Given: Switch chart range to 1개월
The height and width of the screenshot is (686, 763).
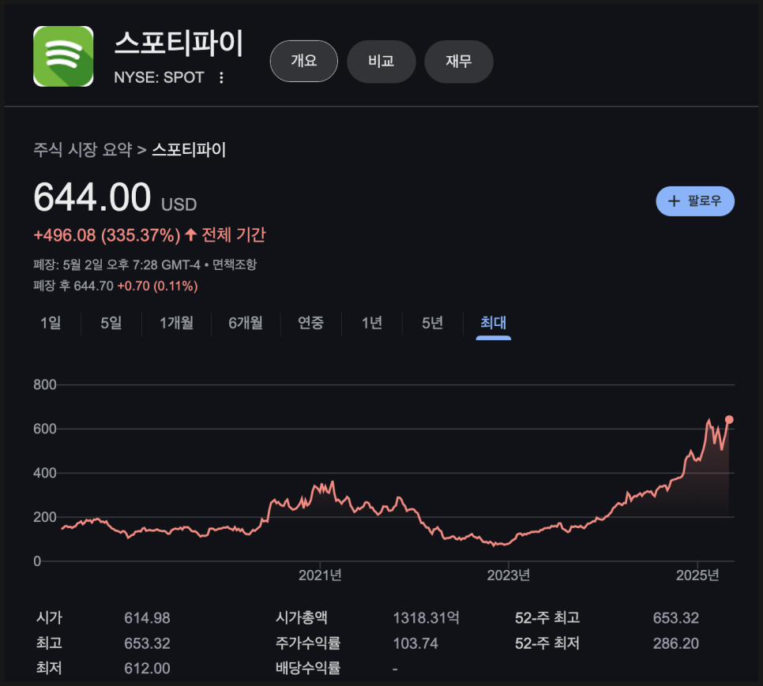Looking at the screenshot, I should click(x=176, y=323).
